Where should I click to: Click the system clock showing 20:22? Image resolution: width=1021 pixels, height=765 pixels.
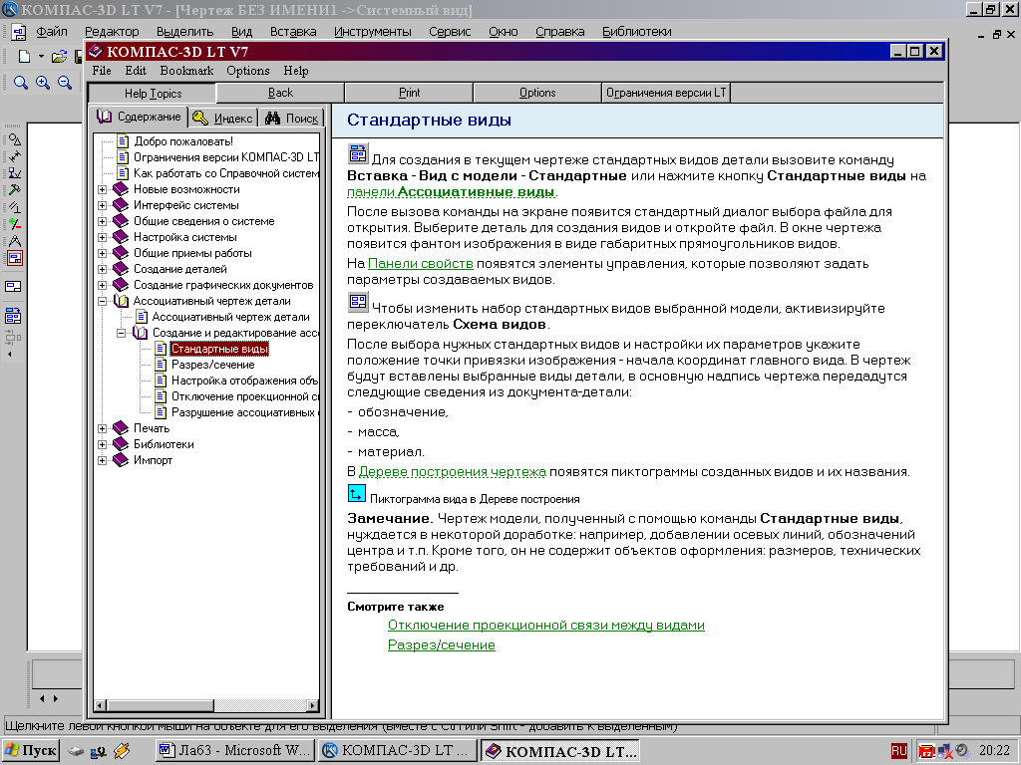coord(994,751)
